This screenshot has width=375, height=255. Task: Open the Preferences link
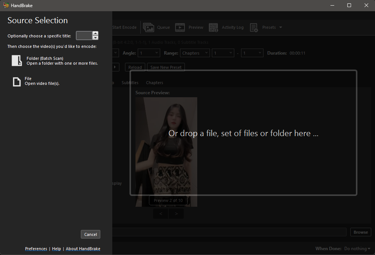coord(36,249)
